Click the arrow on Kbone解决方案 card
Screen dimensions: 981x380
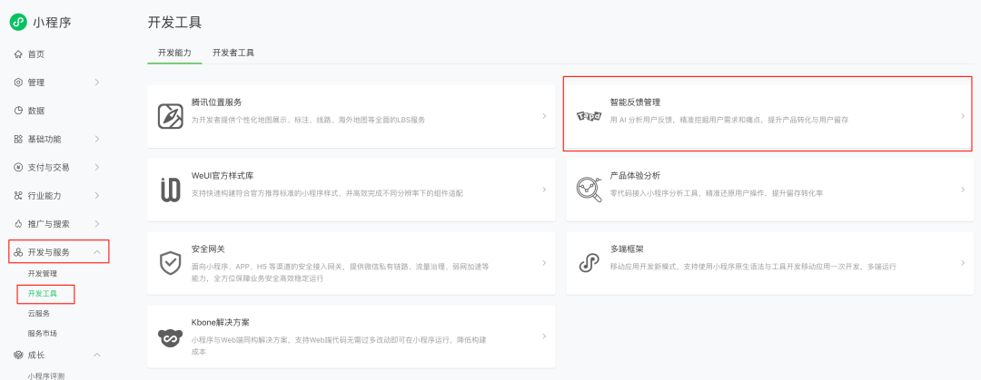[544, 336]
